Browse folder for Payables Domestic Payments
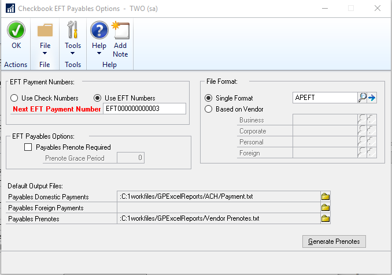 point(326,196)
